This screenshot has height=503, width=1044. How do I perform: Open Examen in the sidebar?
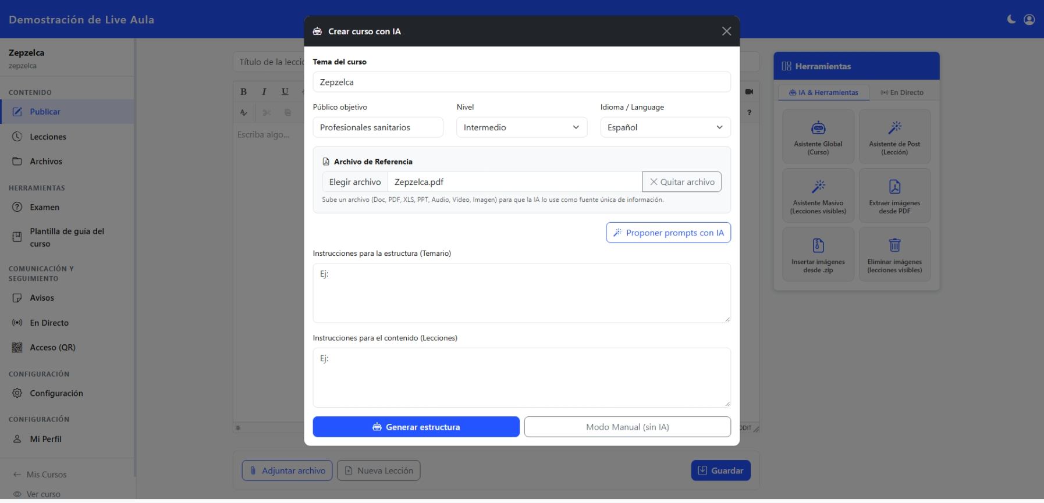(x=68, y=207)
